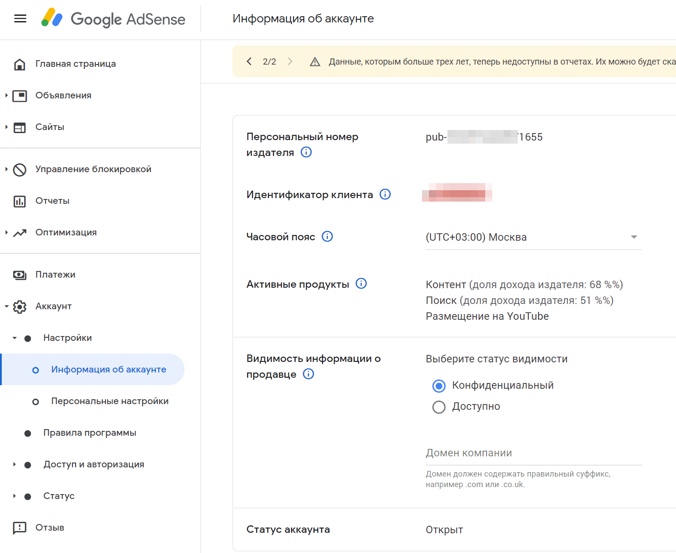The height and width of the screenshot is (553, 676).
Task: Click the warning triangle icon in notification
Action: [315, 61]
